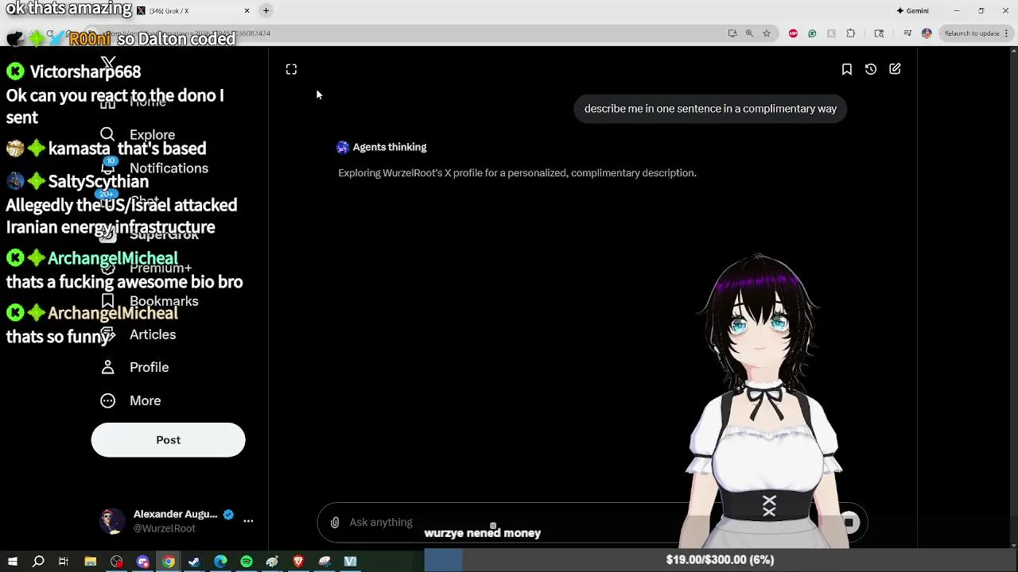Open Windows taskbar search
This screenshot has width=1018, height=572.
coord(38,562)
